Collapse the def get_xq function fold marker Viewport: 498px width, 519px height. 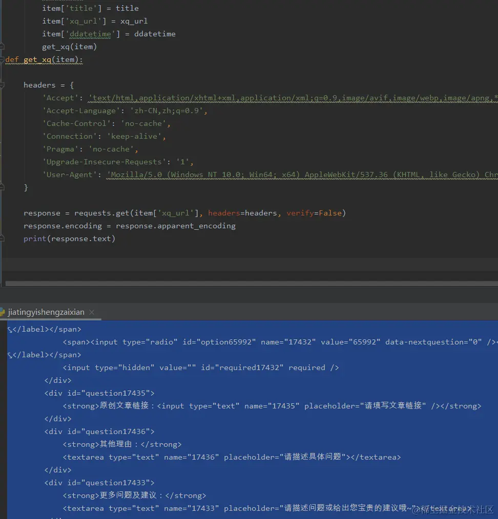click(x=2, y=59)
